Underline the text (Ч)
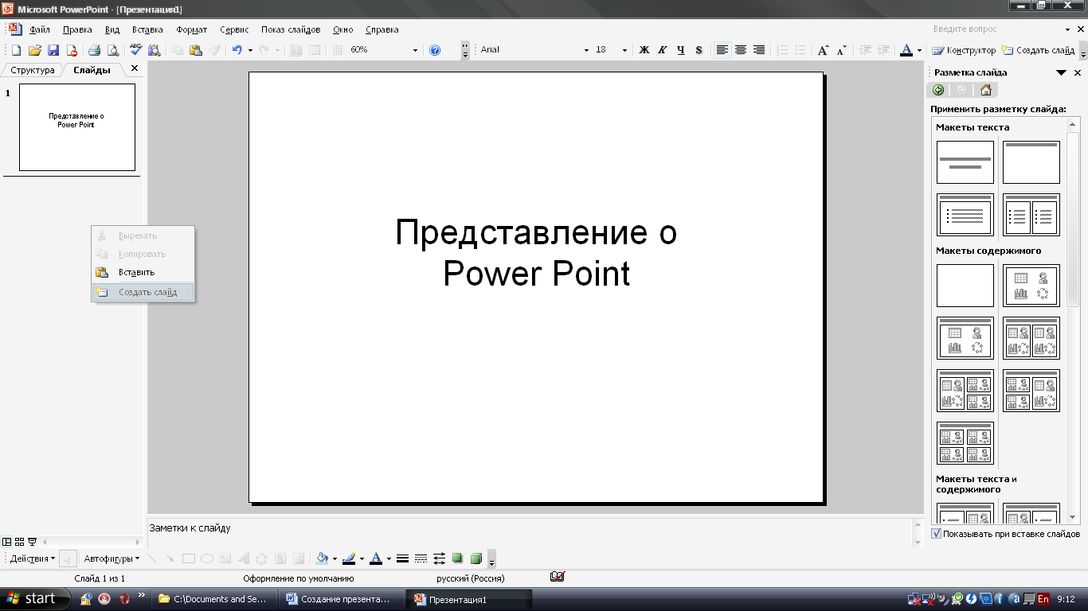 click(x=680, y=50)
